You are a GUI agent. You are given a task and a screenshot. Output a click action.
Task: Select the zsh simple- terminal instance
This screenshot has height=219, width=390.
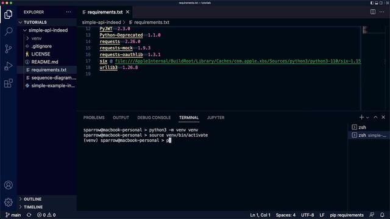369,135
